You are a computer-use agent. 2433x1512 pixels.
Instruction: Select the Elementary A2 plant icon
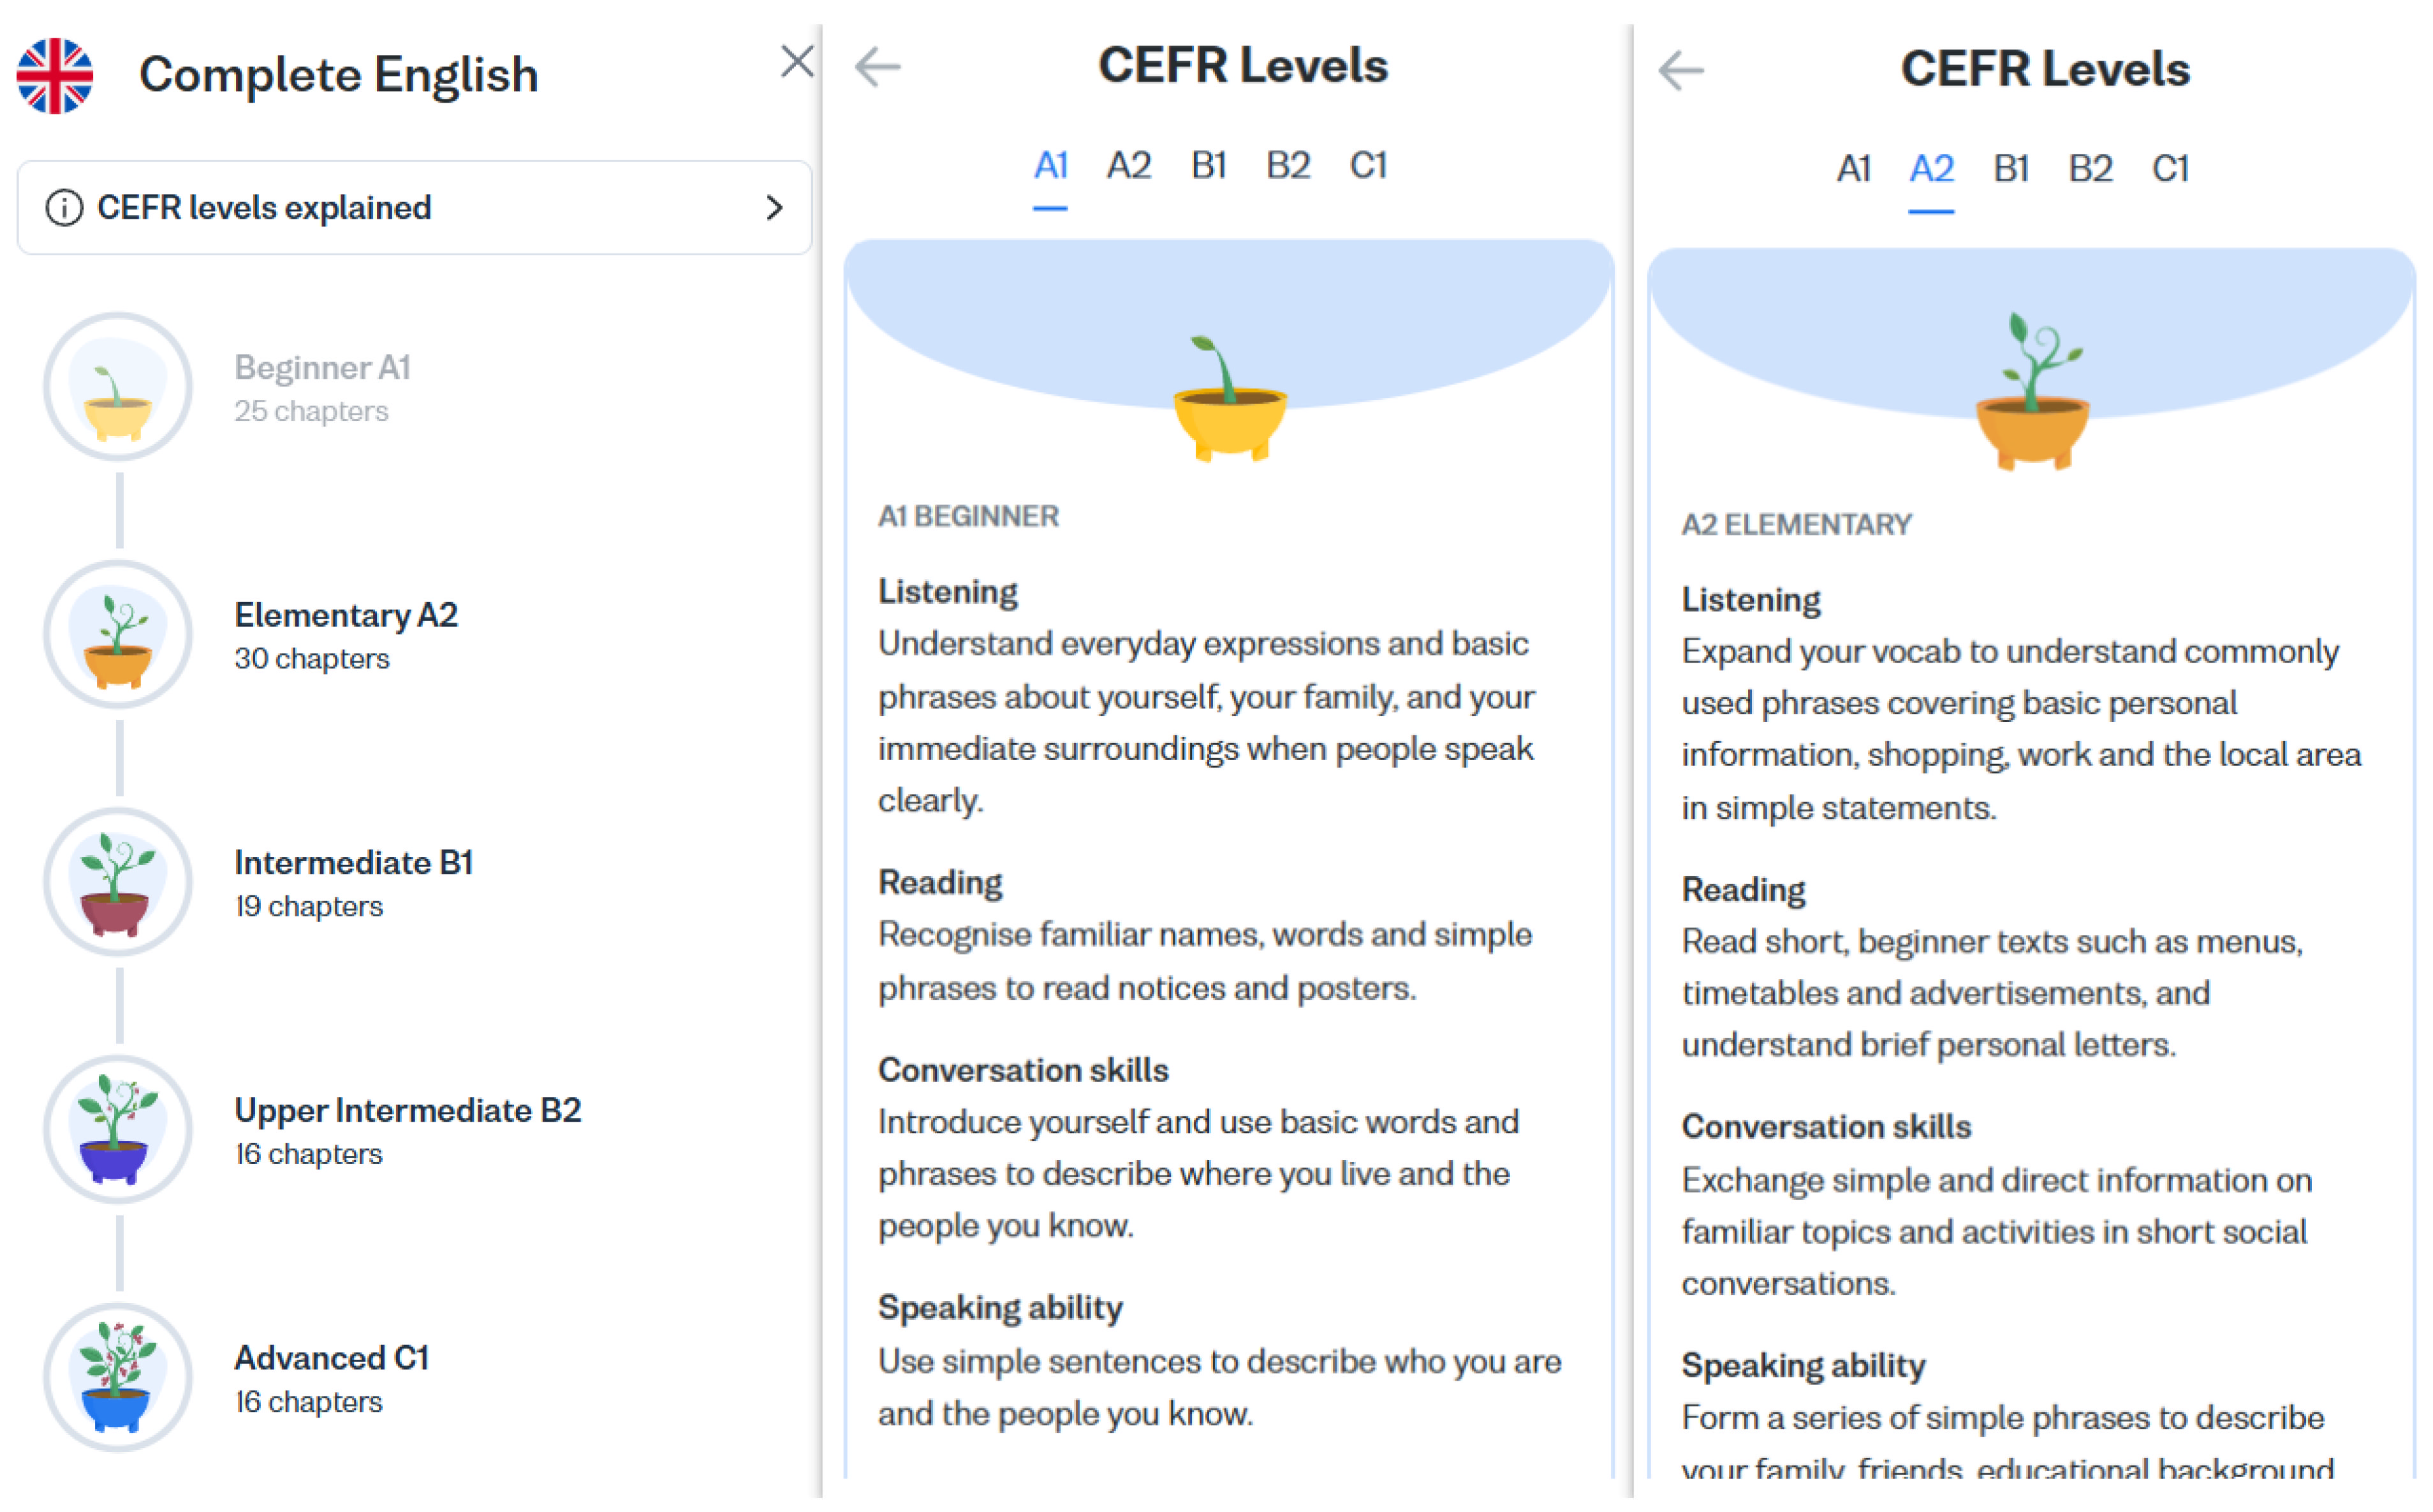point(118,636)
